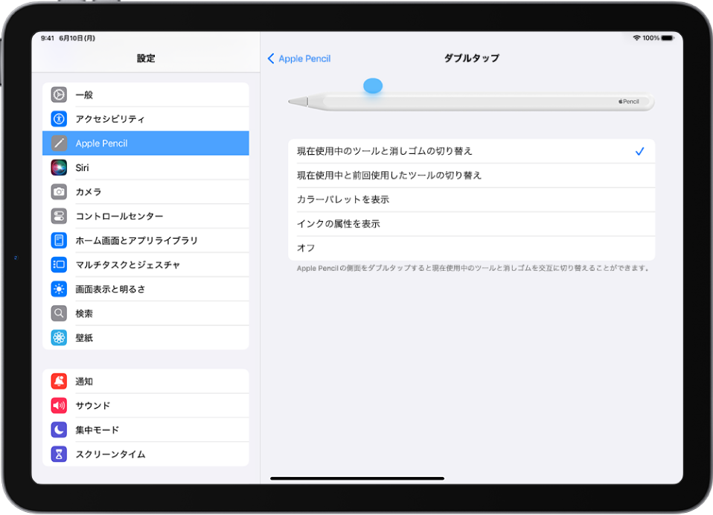This screenshot has width=713, height=515.
Task: Open ホーム画面とアプリライブラリ row
Action: (146, 240)
